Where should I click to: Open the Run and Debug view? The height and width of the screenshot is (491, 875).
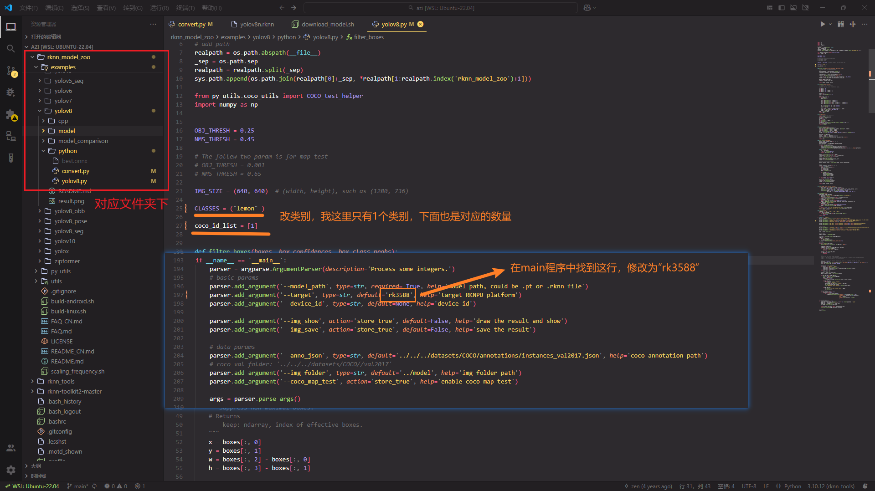coord(11,92)
